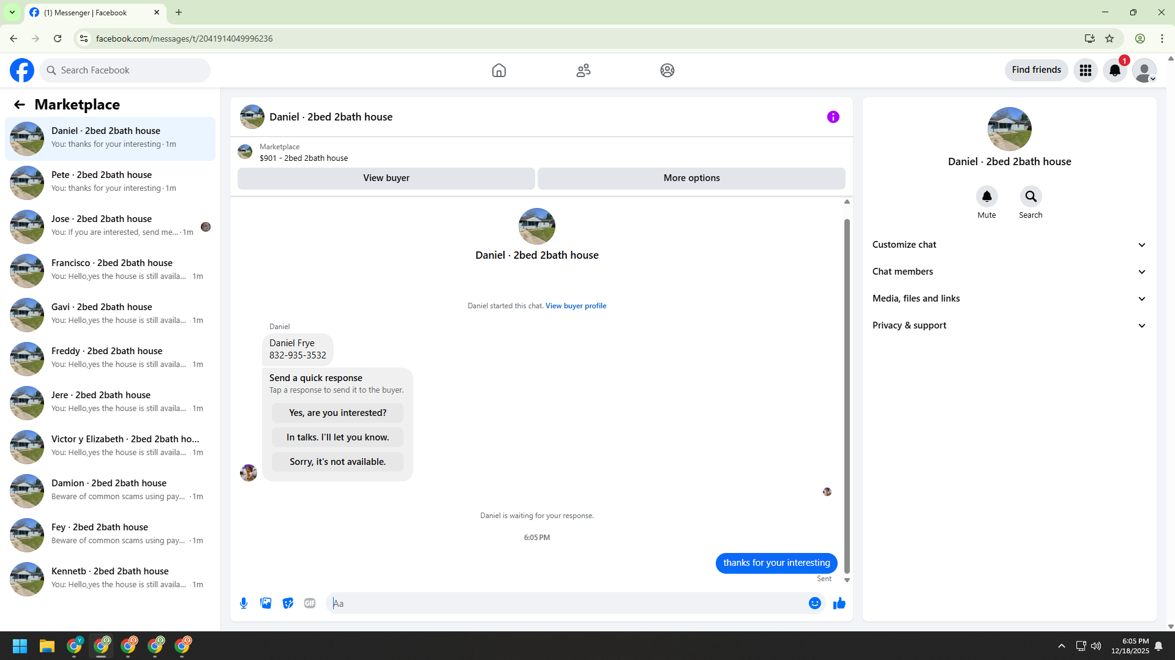Click the More options button
Viewport: 1175px width, 660px height.
click(x=691, y=178)
